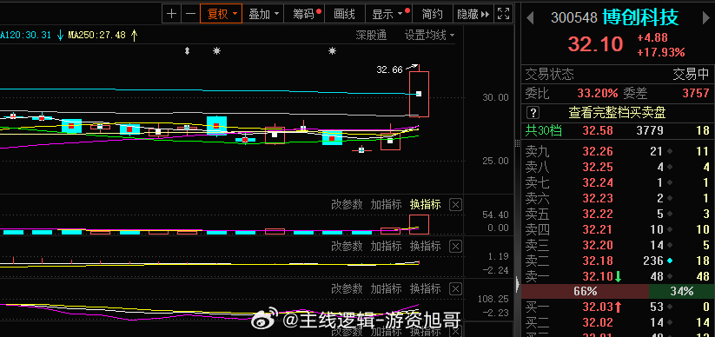The height and width of the screenshot is (337, 715).
Task: Click the question mark help icon
Action: [533, 113]
